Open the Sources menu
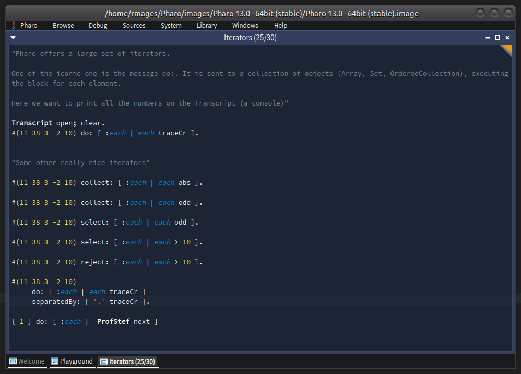The height and width of the screenshot is (374, 521). (x=134, y=25)
